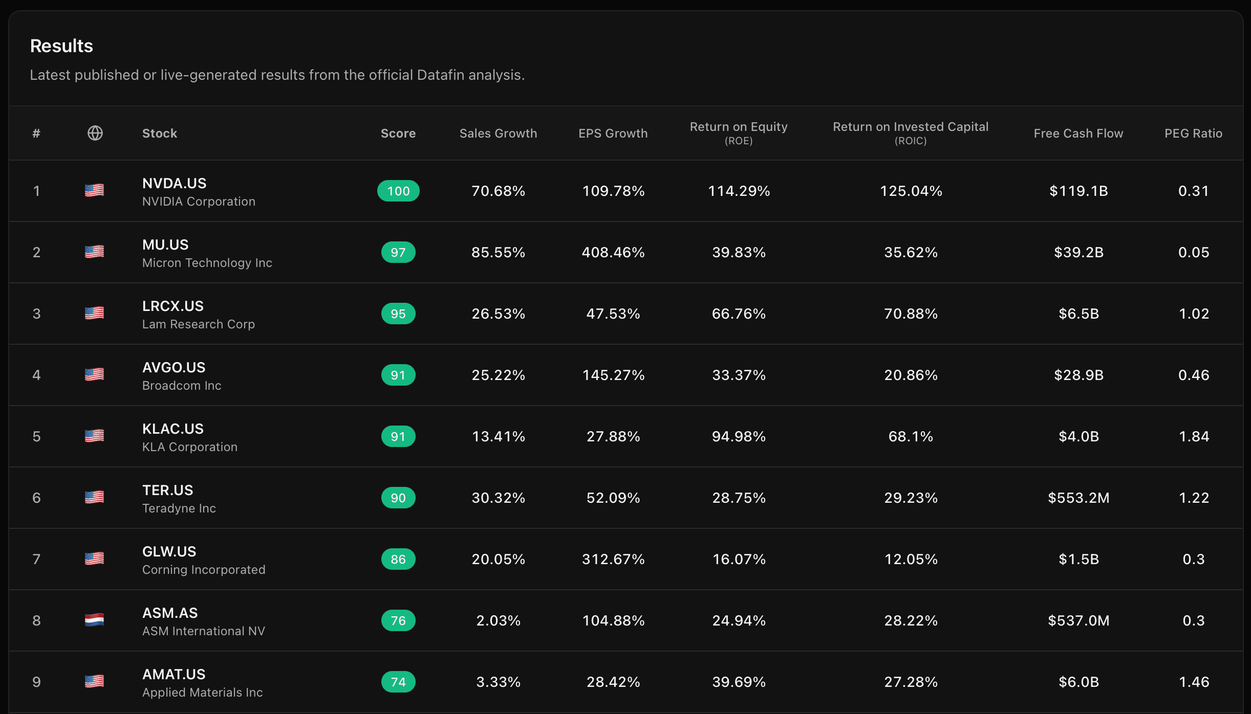Select the 70.88% ROIC value

(911, 314)
